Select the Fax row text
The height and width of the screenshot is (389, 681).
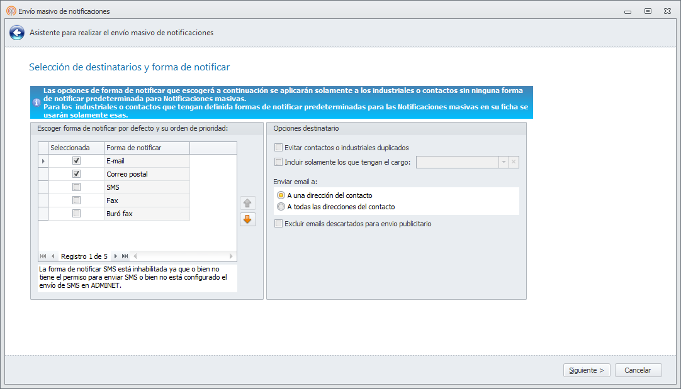(112, 200)
